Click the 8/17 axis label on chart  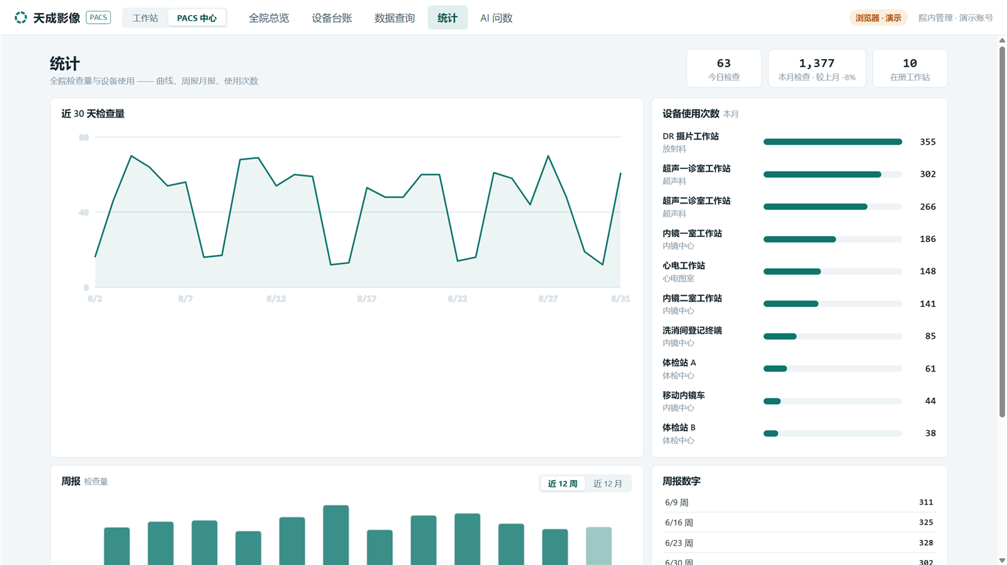pyautogui.click(x=367, y=299)
